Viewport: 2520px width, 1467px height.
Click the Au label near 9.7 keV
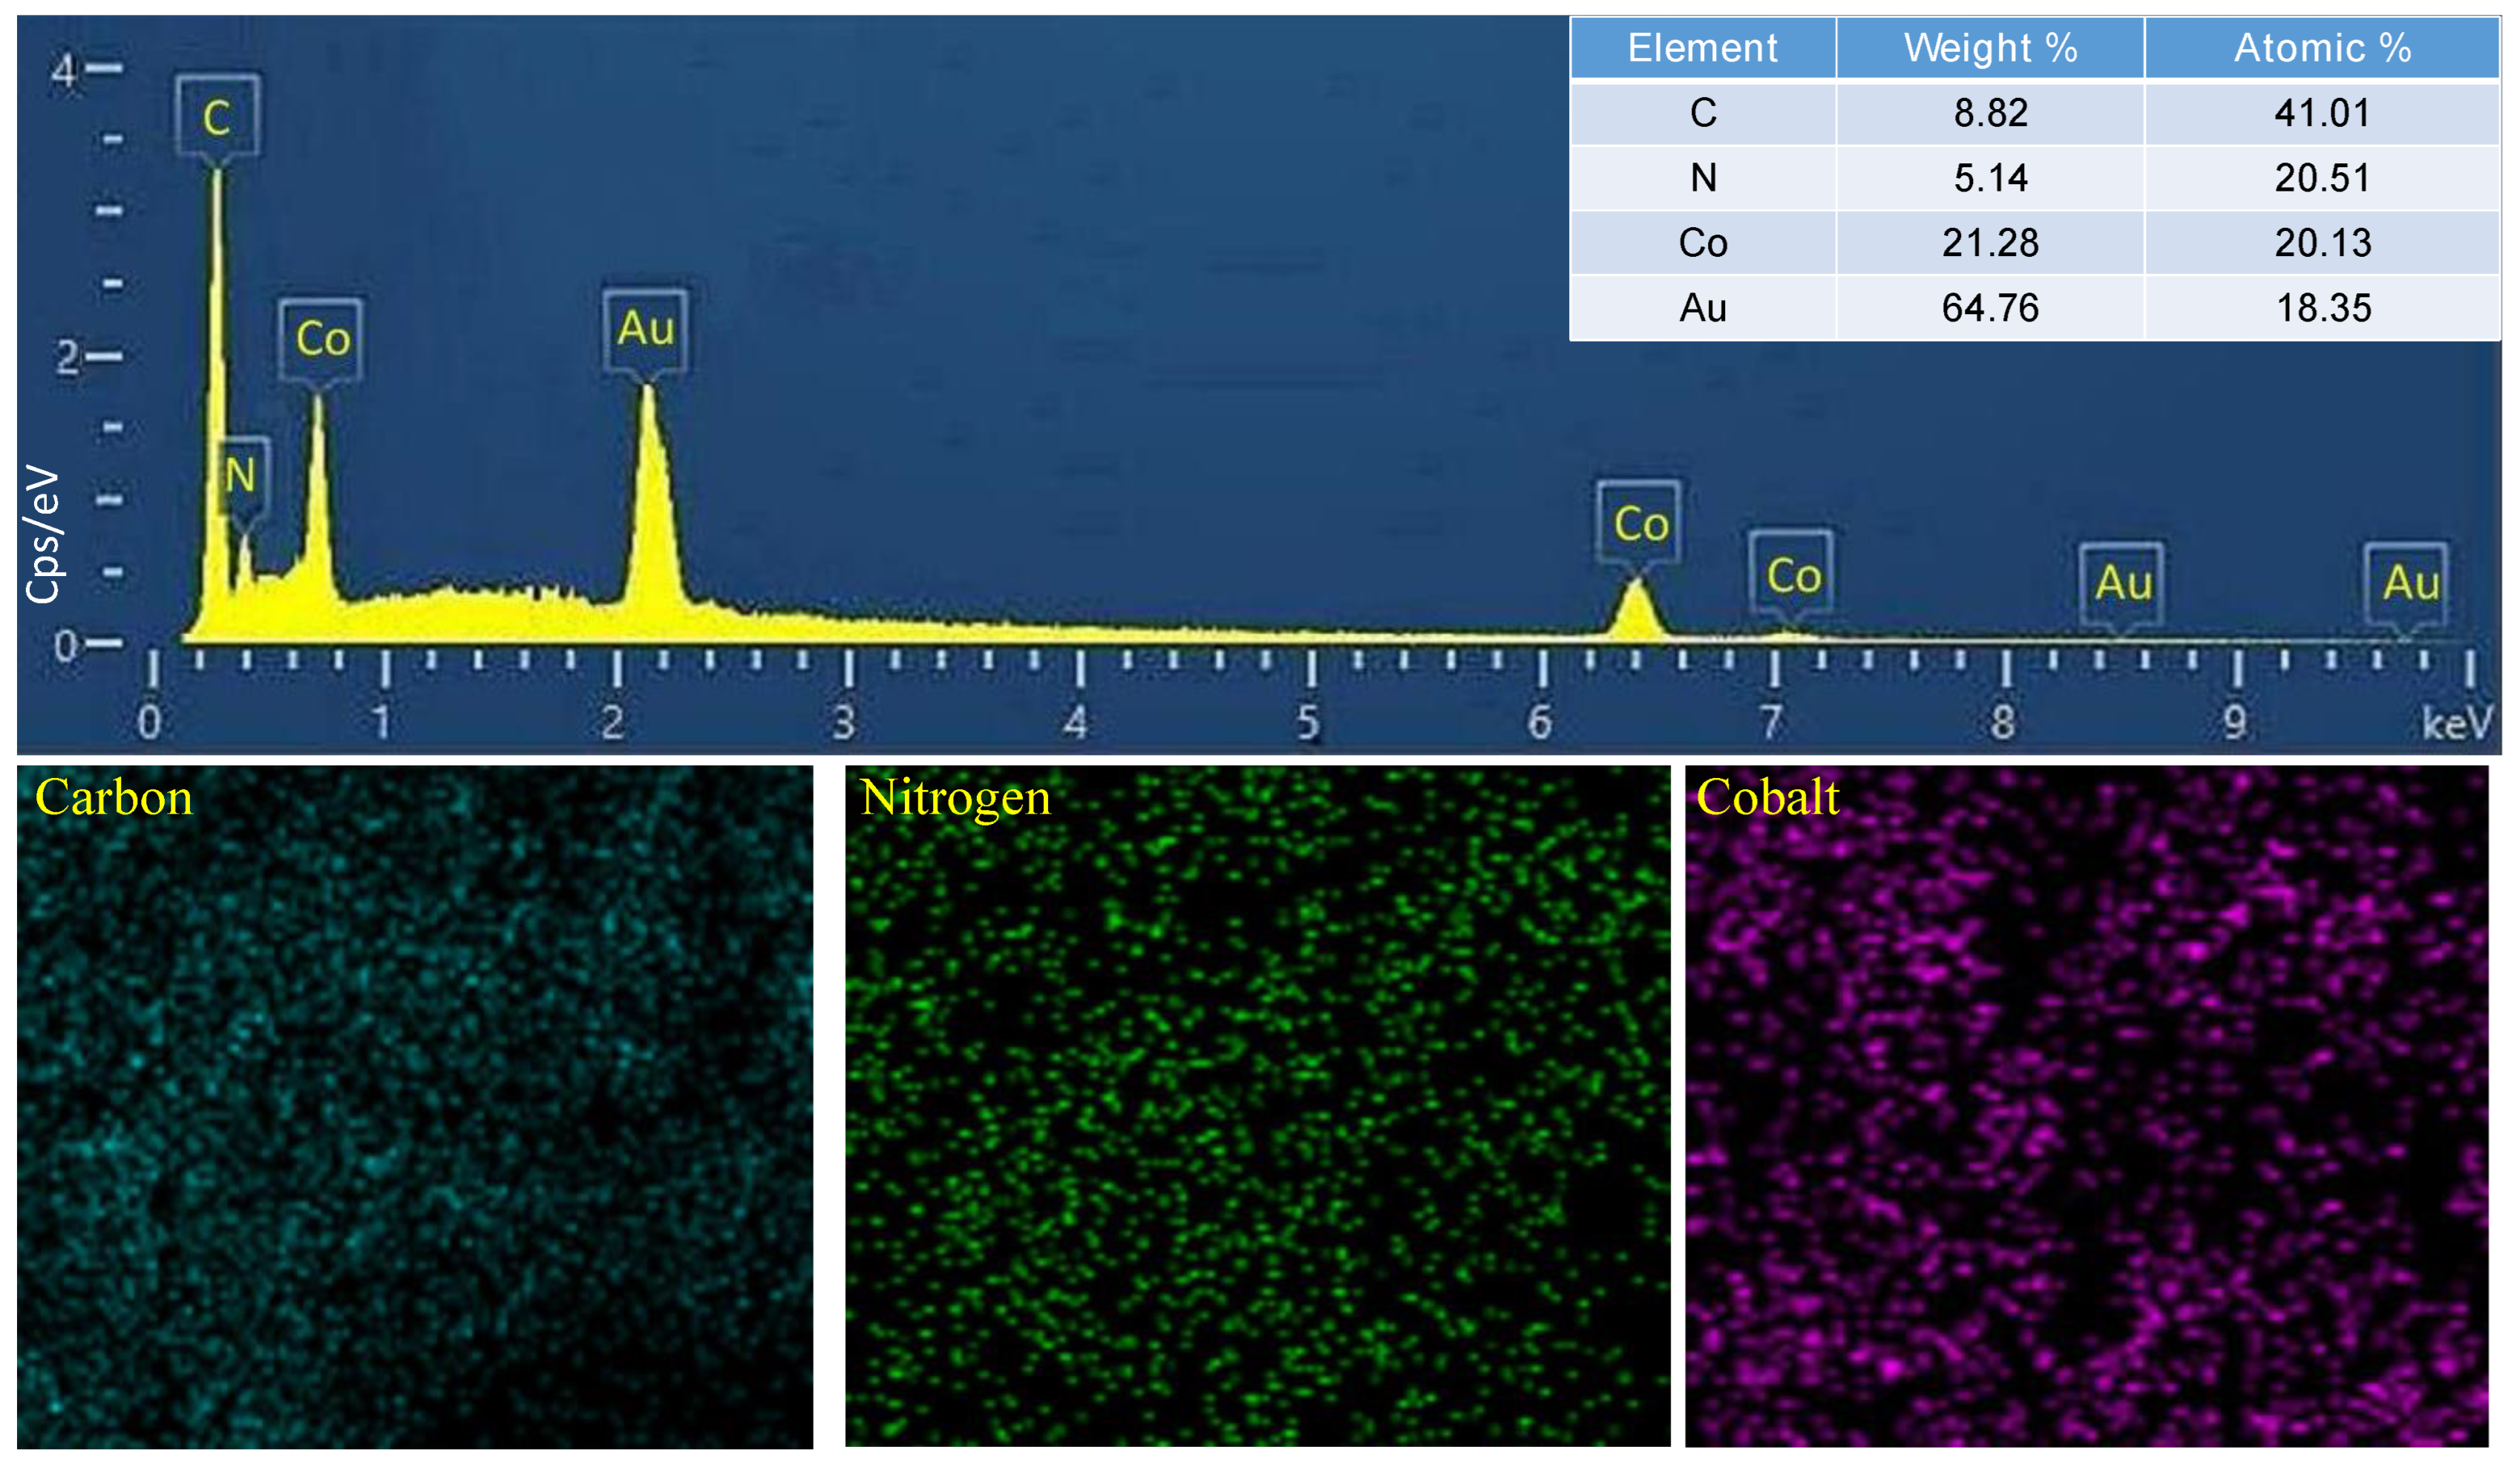click(x=2408, y=582)
